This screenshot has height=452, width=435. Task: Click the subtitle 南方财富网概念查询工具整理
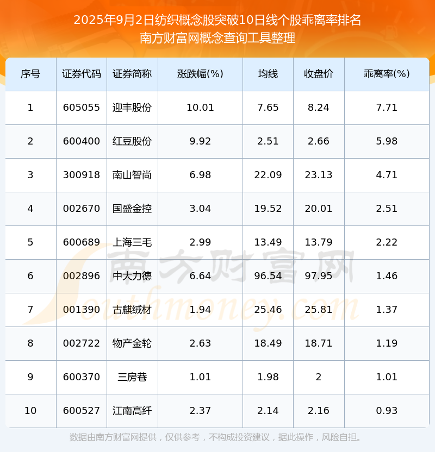pyautogui.click(x=217, y=38)
